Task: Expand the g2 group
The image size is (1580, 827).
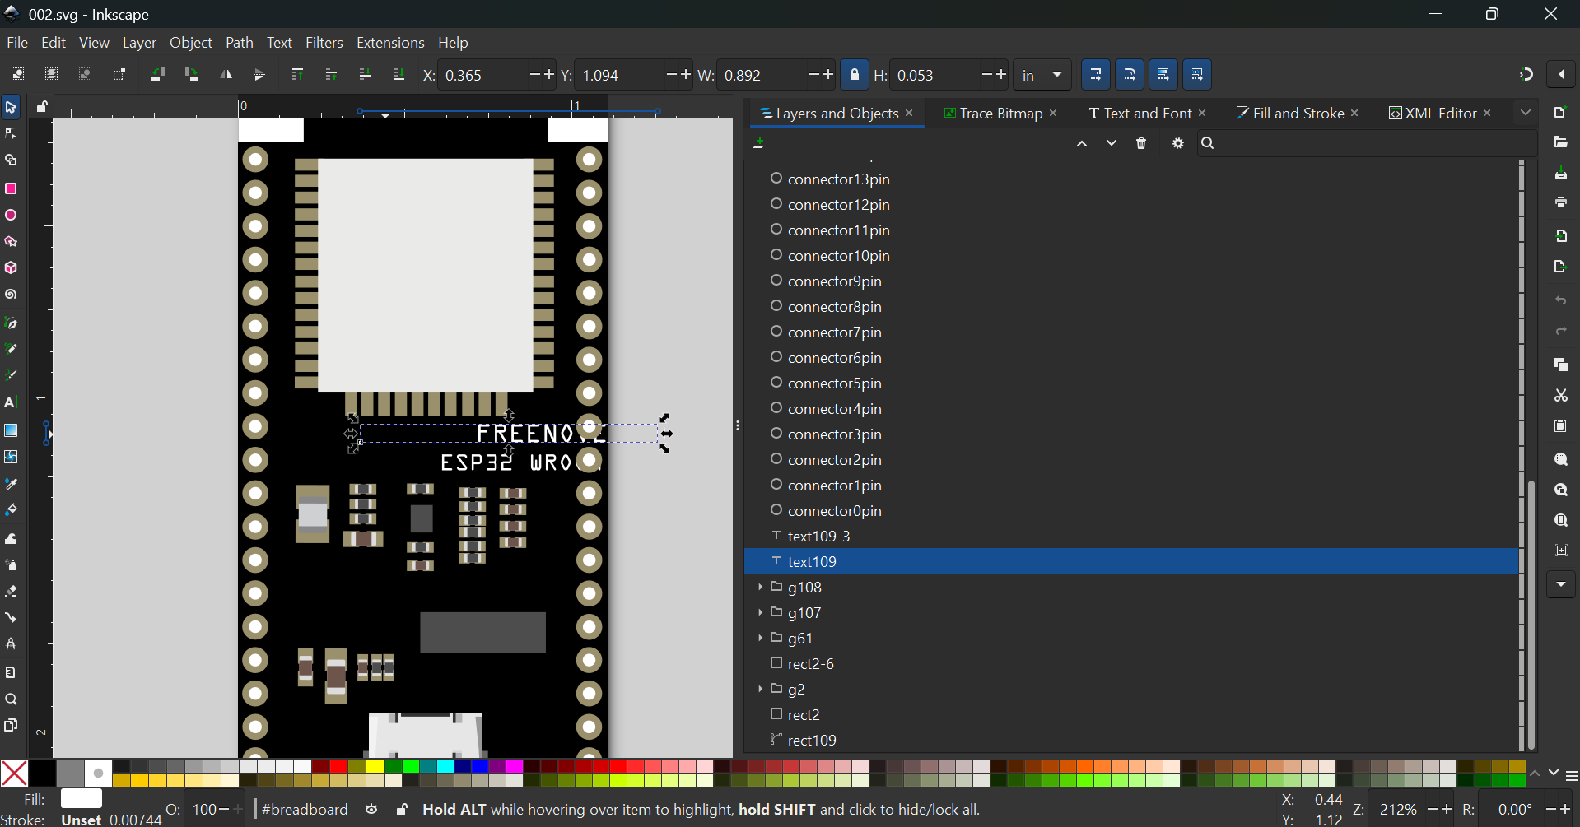Action: tap(760, 690)
